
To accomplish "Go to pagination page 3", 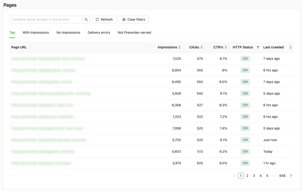I will point(254,176).
